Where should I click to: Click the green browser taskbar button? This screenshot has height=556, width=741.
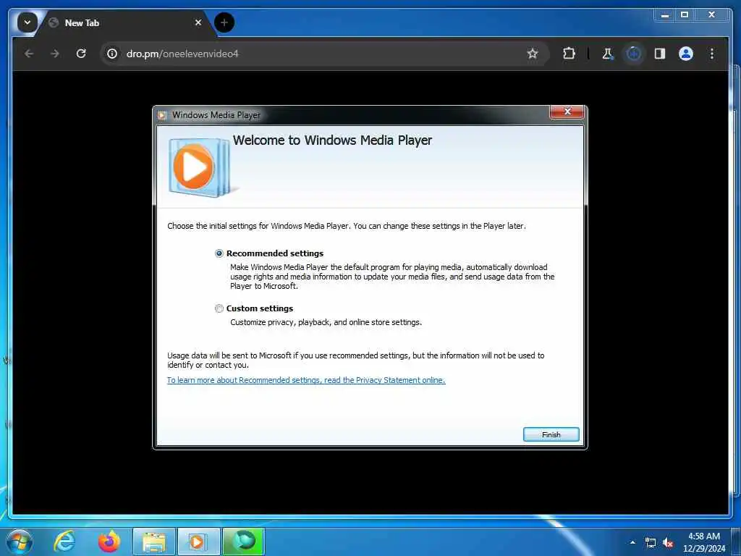click(243, 542)
